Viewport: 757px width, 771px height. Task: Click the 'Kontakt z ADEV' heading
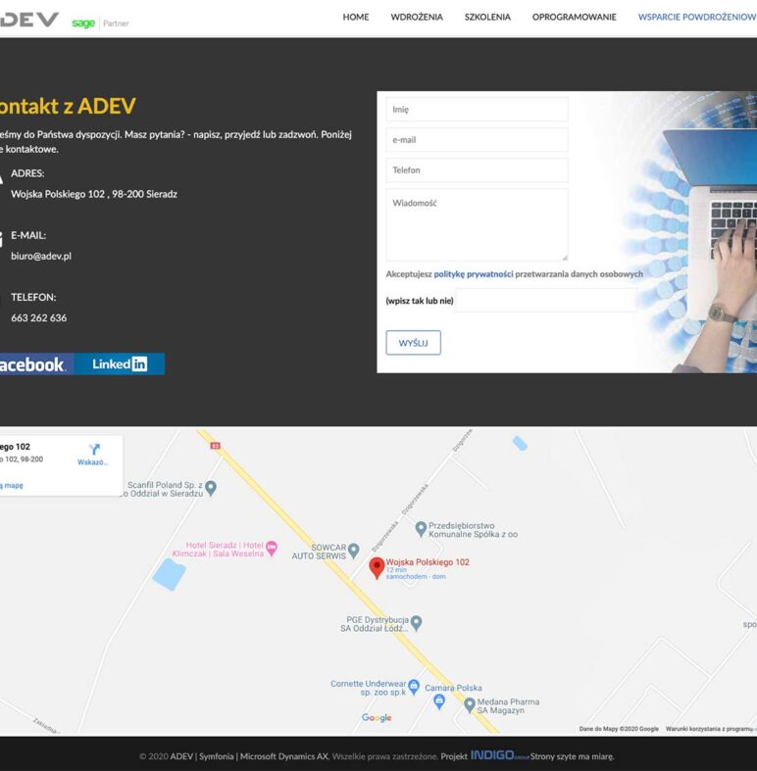tap(67, 106)
